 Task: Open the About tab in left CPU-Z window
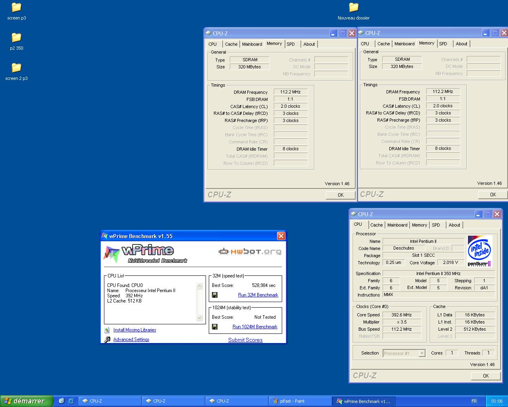click(x=309, y=44)
